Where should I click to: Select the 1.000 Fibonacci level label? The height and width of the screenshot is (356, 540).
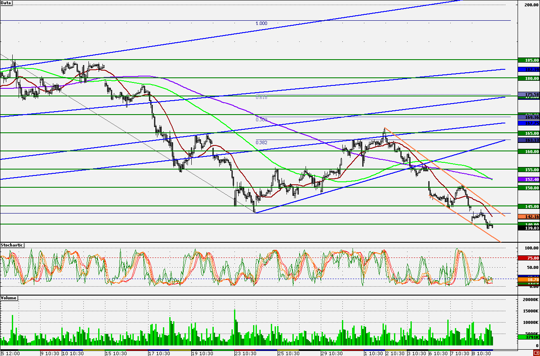click(262, 23)
